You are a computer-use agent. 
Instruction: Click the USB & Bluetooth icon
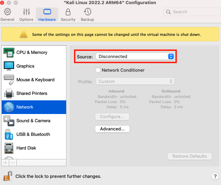9,134
